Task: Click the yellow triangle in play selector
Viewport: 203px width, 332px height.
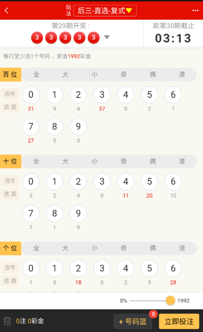Action: click(129, 10)
